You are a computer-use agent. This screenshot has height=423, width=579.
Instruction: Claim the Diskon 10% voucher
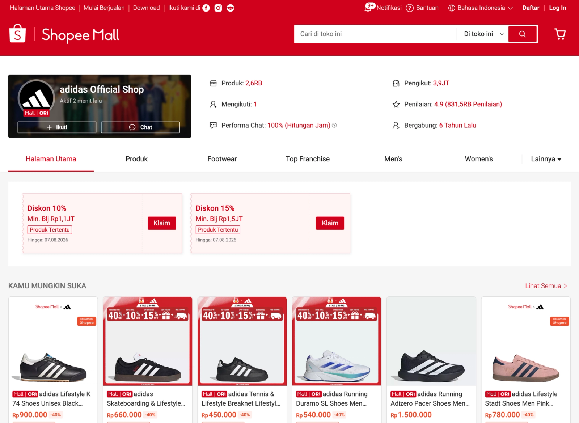click(x=162, y=223)
